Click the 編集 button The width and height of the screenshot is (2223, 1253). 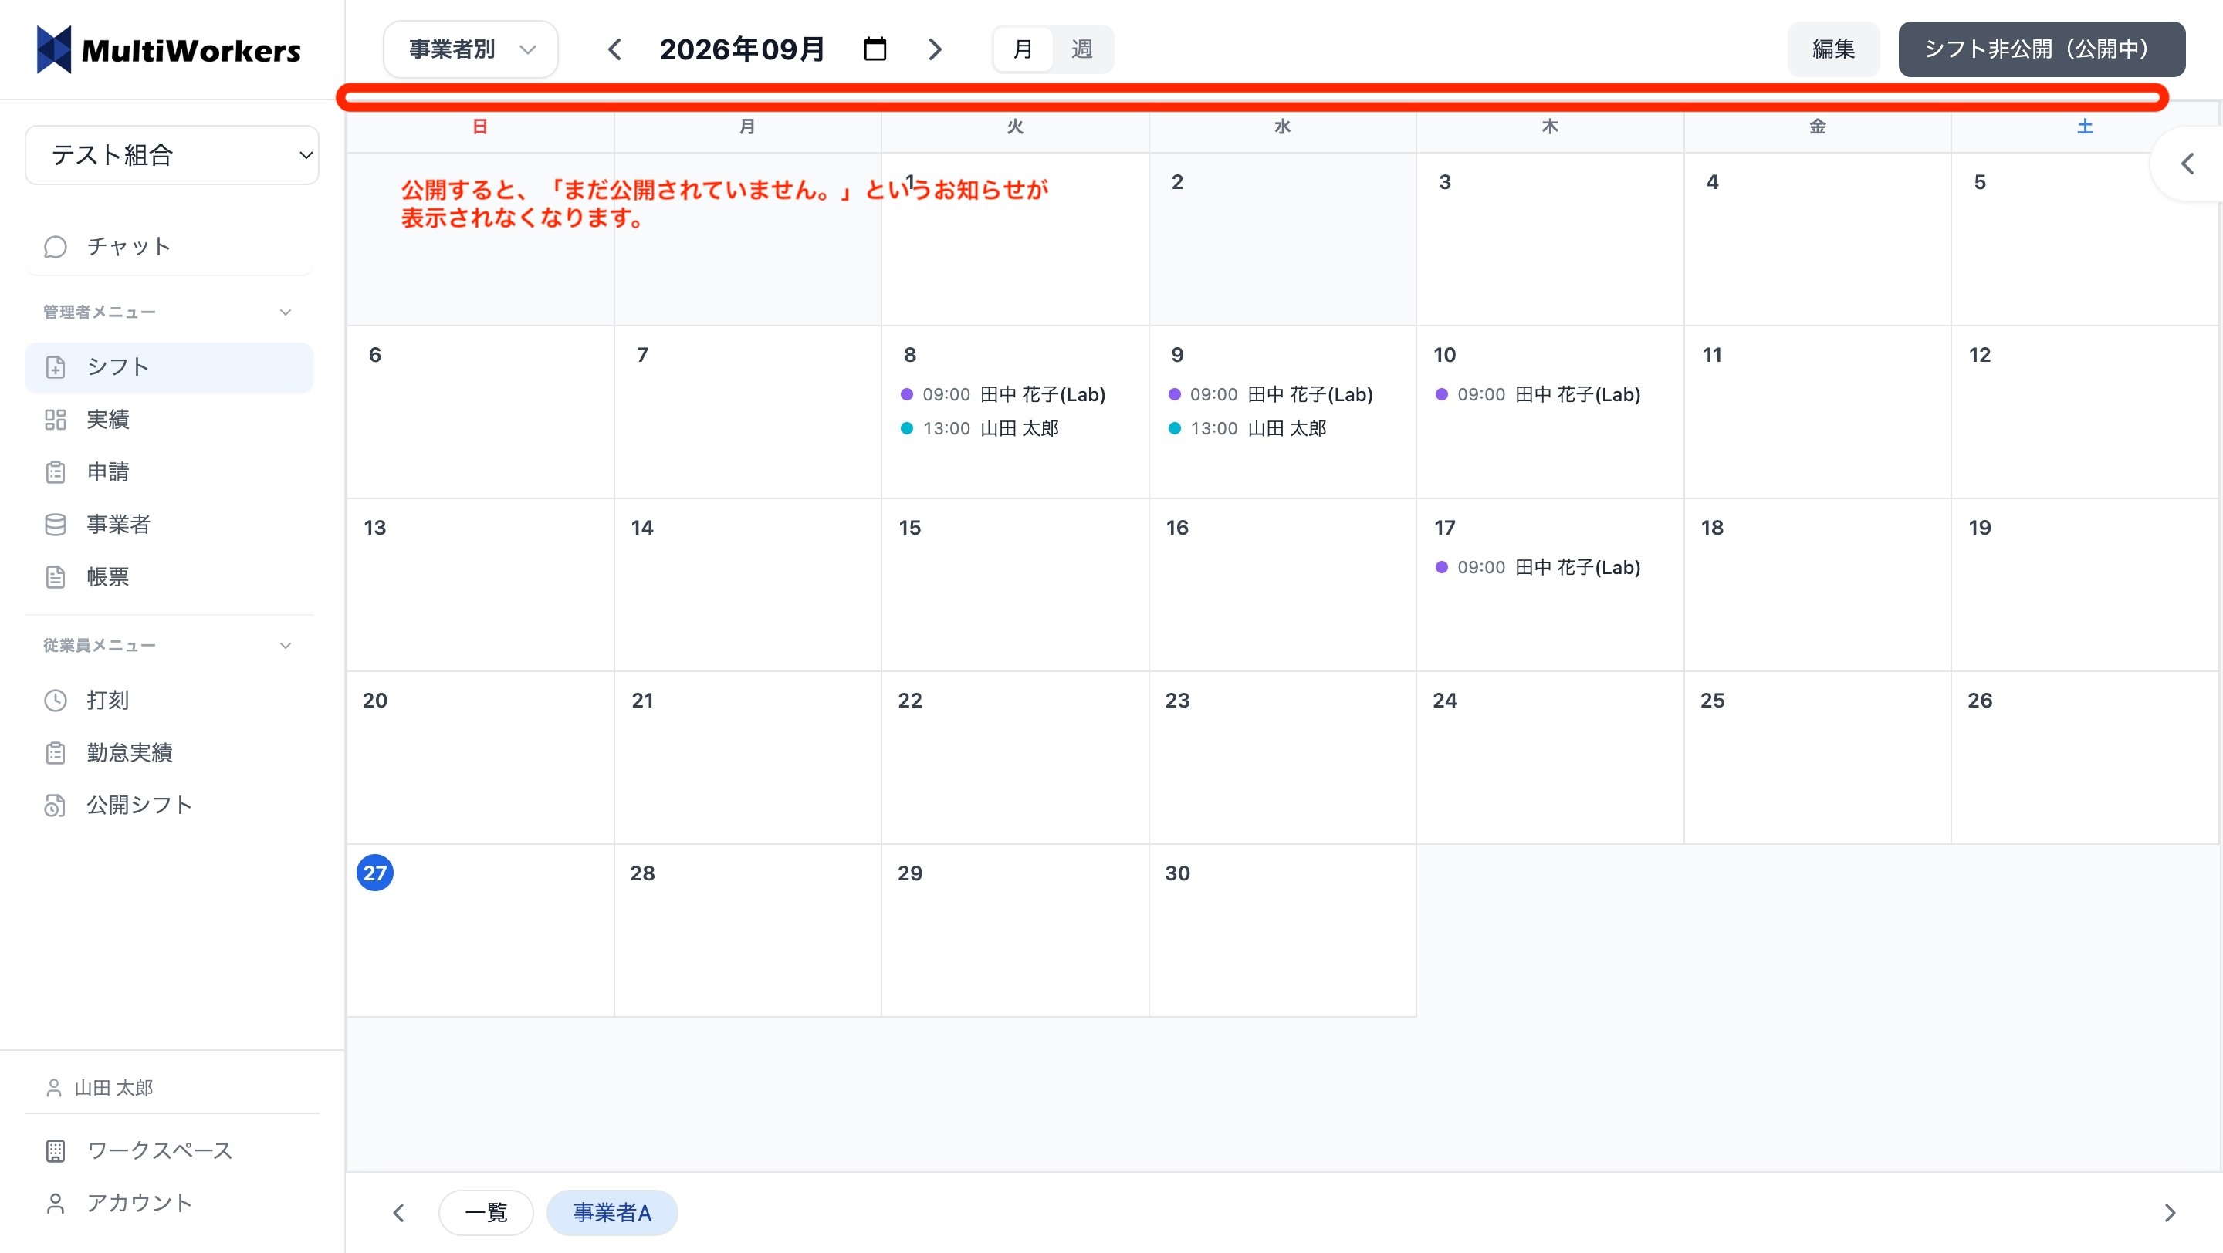(1833, 49)
